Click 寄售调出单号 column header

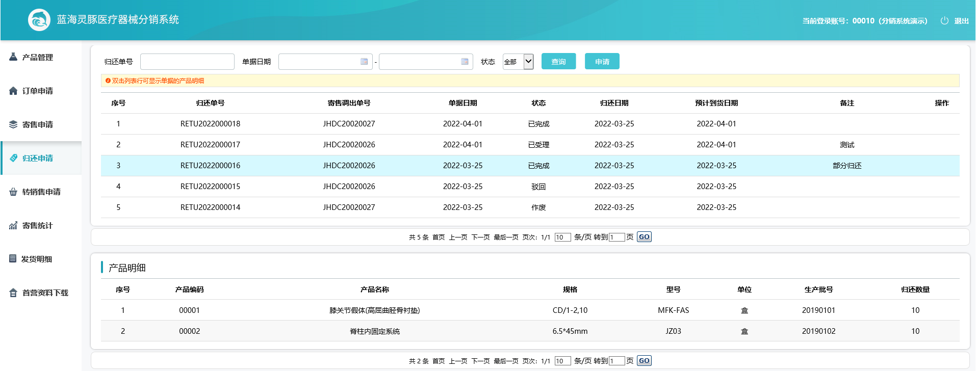pyautogui.click(x=349, y=103)
